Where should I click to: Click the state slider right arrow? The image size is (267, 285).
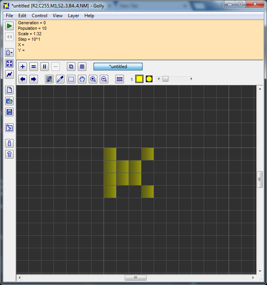[191, 79]
